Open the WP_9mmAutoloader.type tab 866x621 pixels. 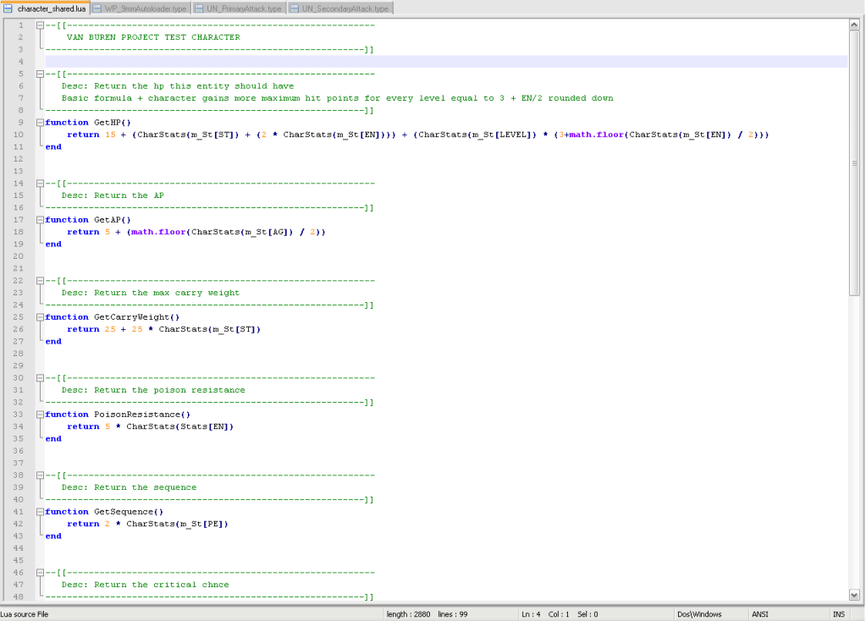(141, 8)
